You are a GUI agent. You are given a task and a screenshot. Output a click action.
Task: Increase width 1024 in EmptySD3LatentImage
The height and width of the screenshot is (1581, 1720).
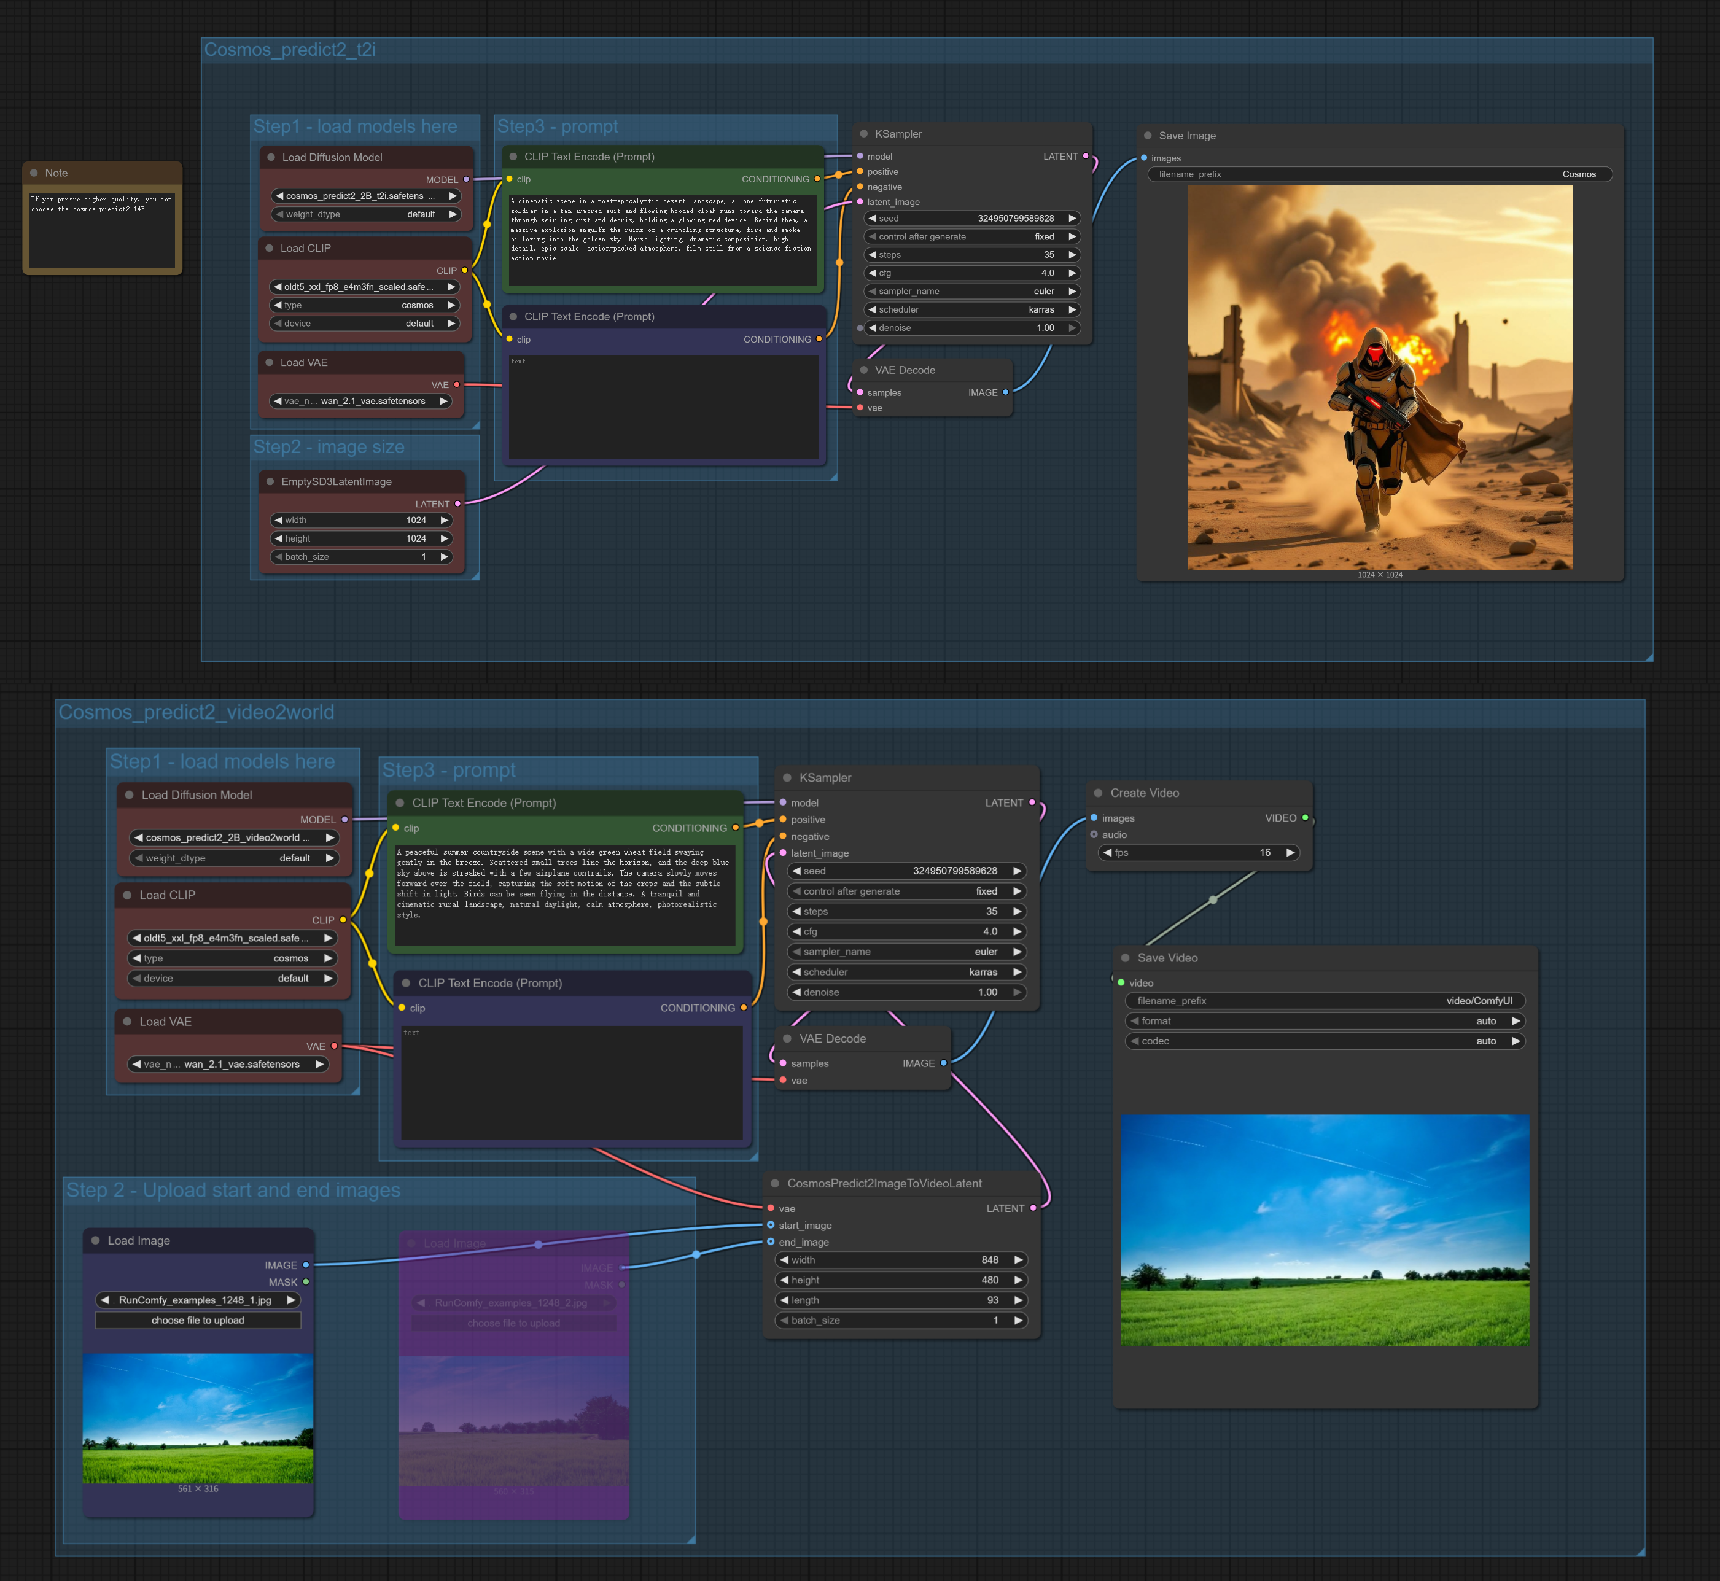(444, 520)
